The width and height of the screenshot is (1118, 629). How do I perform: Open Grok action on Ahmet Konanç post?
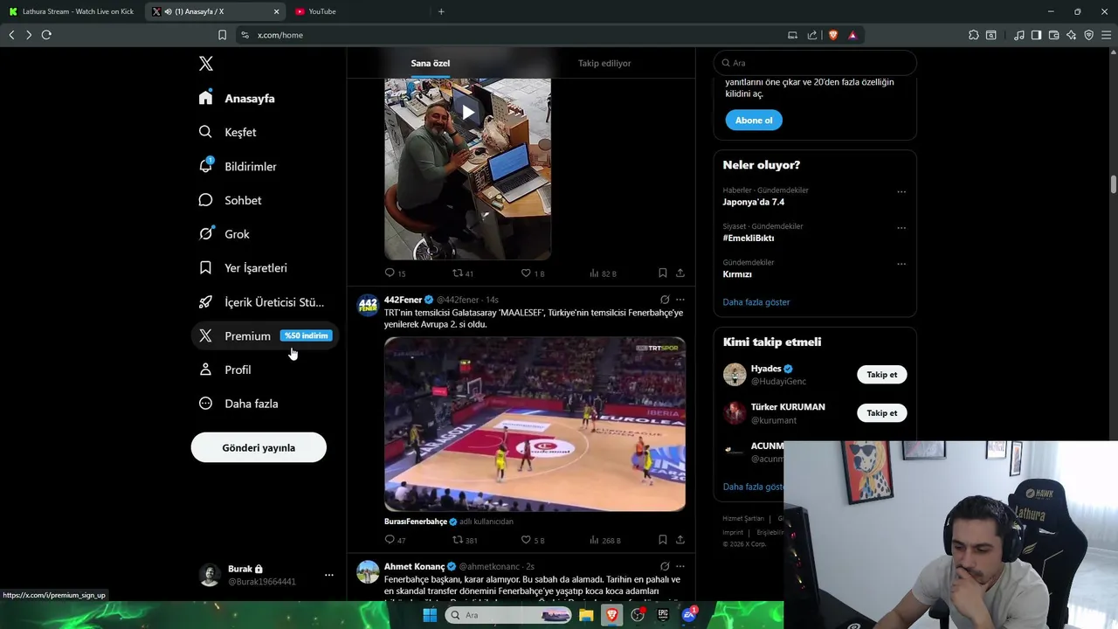(665, 566)
